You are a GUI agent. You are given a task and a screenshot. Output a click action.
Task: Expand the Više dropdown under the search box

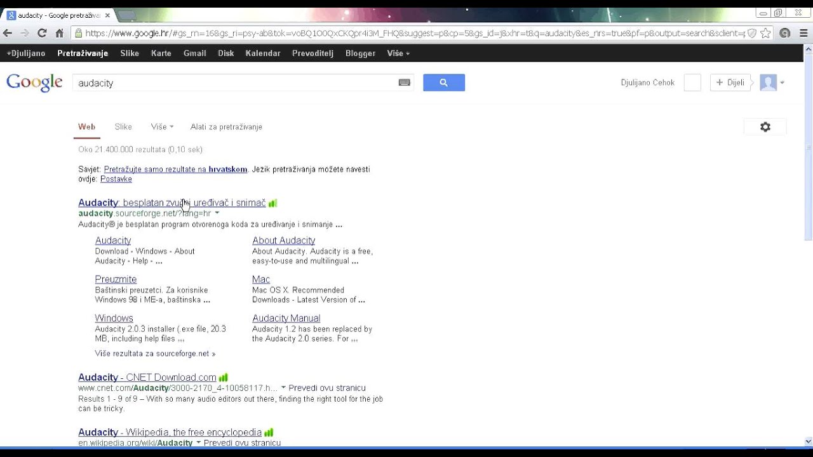162,127
